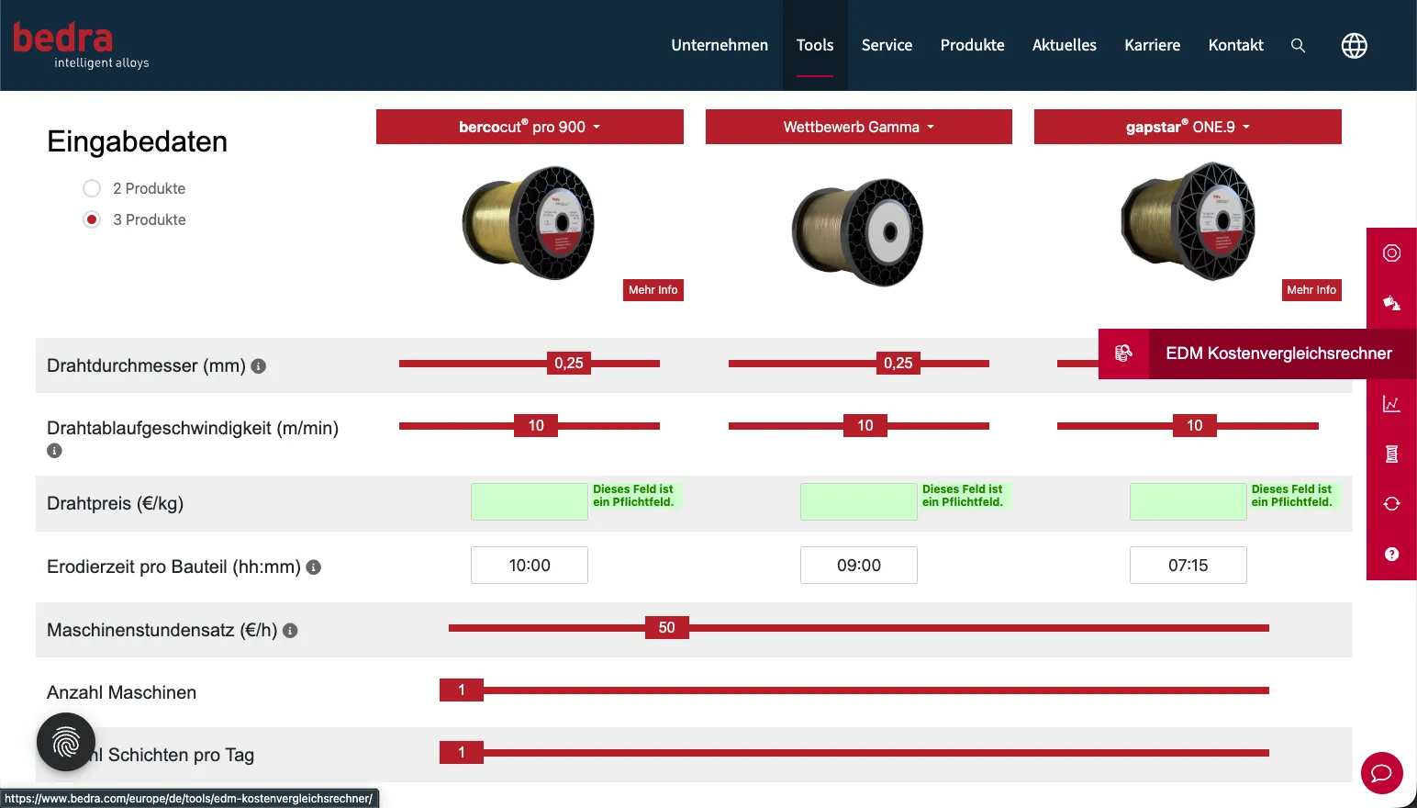Click the Erodierzeit field showing 07:15
Viewport: 1417px width, 808px height.
click(x=1188, y=566)
